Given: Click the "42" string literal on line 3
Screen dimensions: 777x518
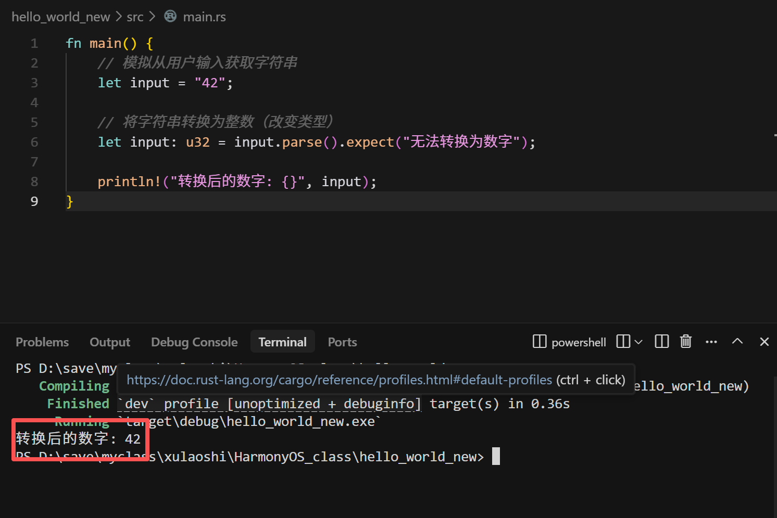Looking at the screenshot, I should (x=210, y=83).
